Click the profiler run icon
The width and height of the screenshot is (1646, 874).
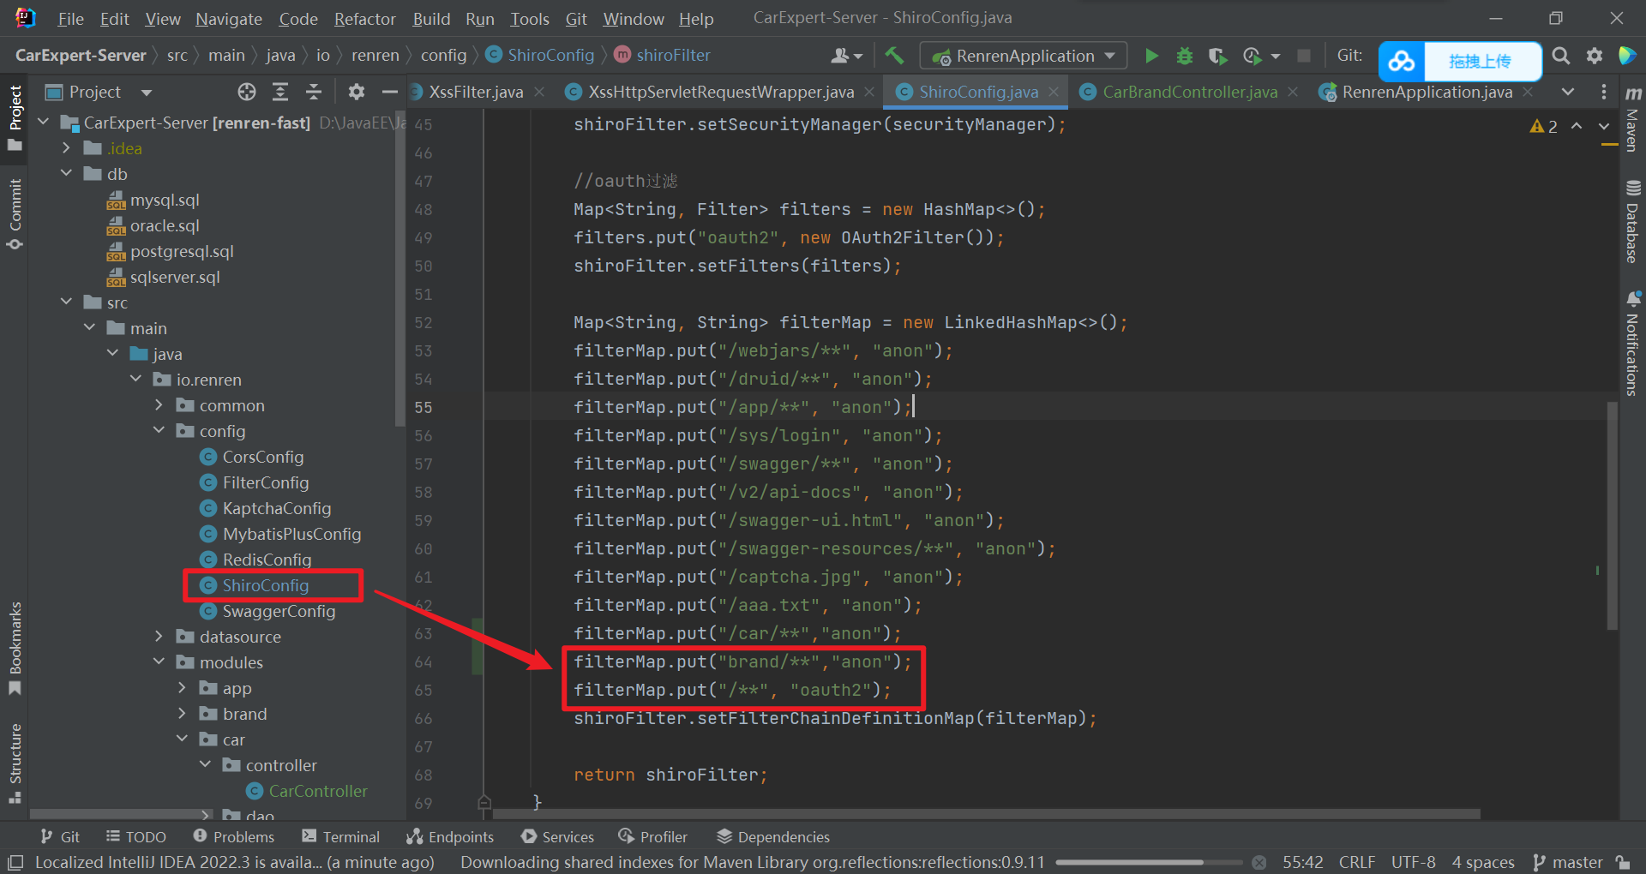point(1253,56)
